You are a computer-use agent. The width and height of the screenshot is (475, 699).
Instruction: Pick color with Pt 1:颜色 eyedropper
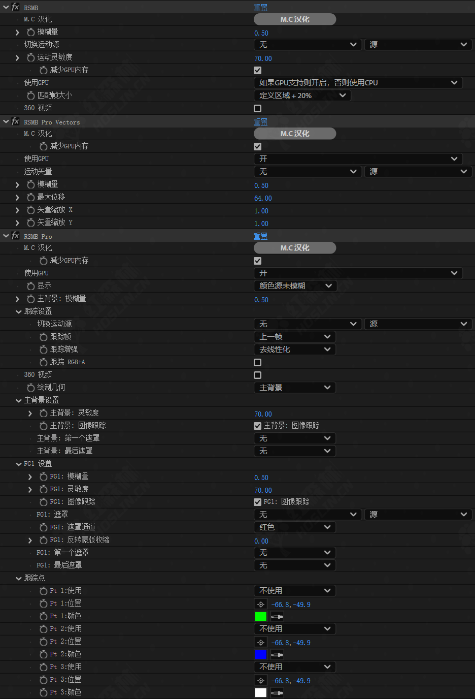point(277,617)
